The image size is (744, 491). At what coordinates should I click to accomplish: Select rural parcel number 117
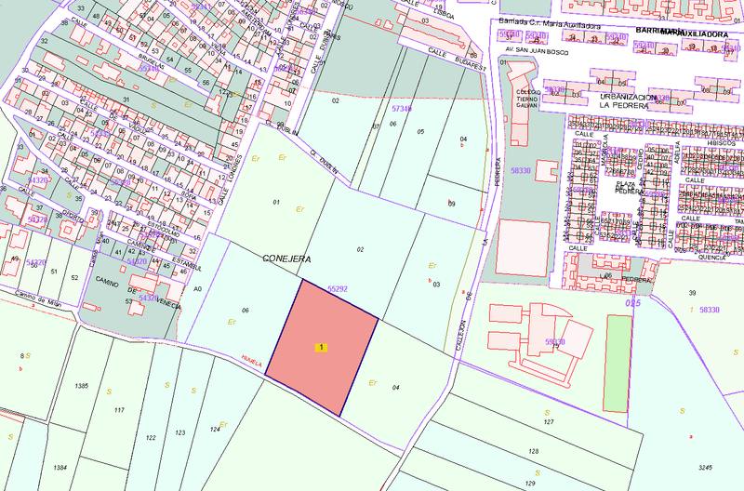[119, 409]
